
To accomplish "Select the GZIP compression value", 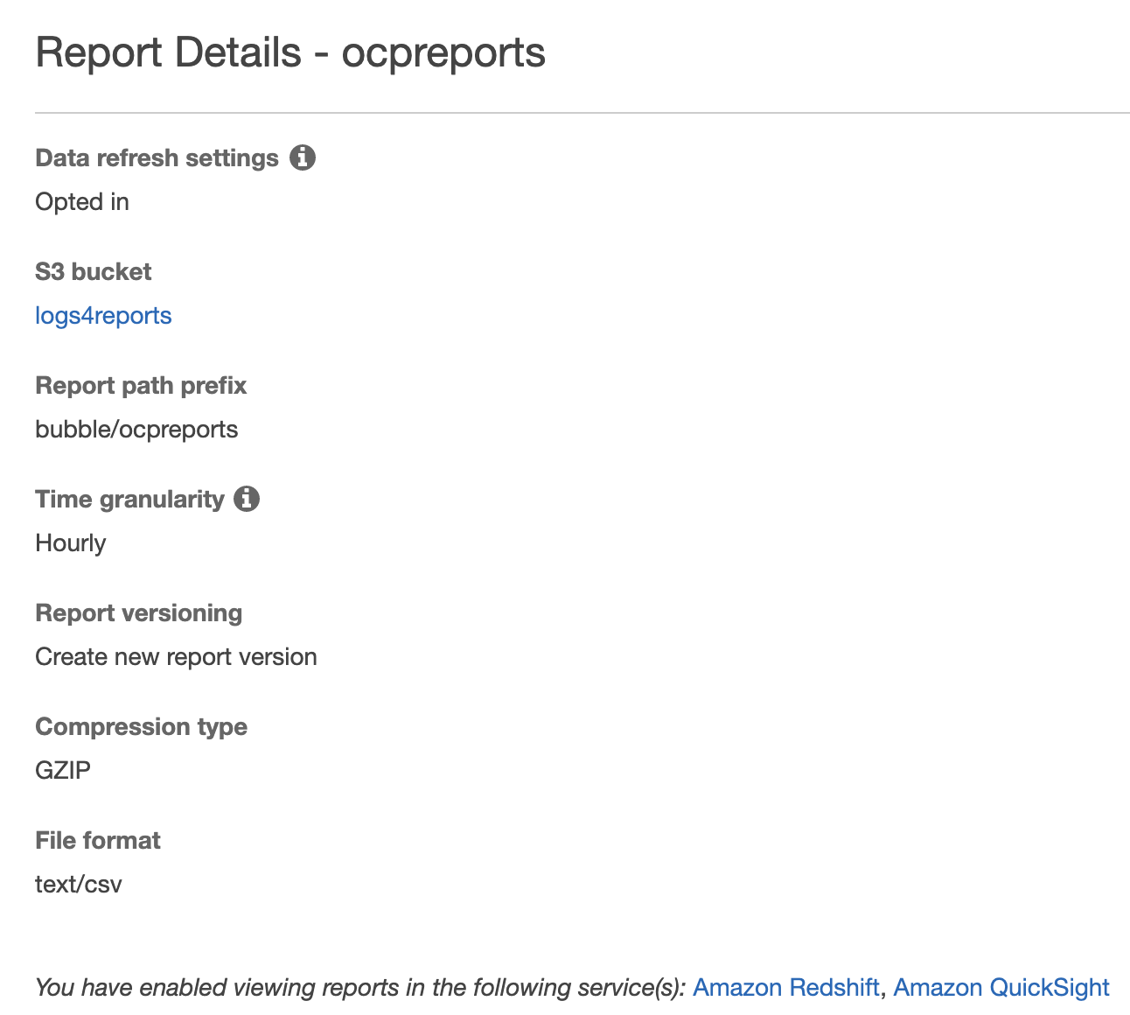I will 63,771.
